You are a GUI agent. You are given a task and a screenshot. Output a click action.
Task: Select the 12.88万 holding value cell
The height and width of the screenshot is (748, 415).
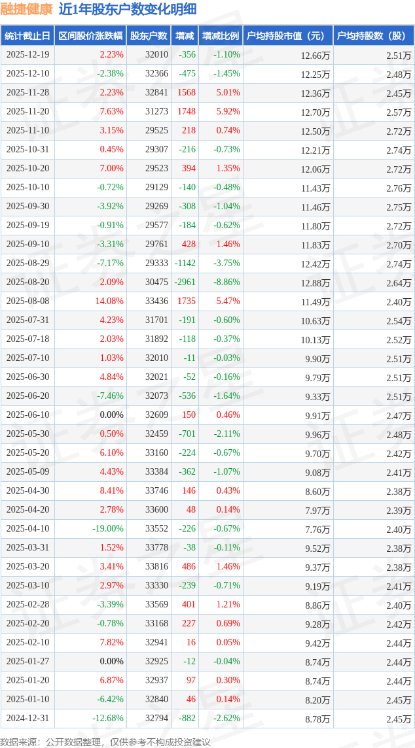[x=317, y=282]
